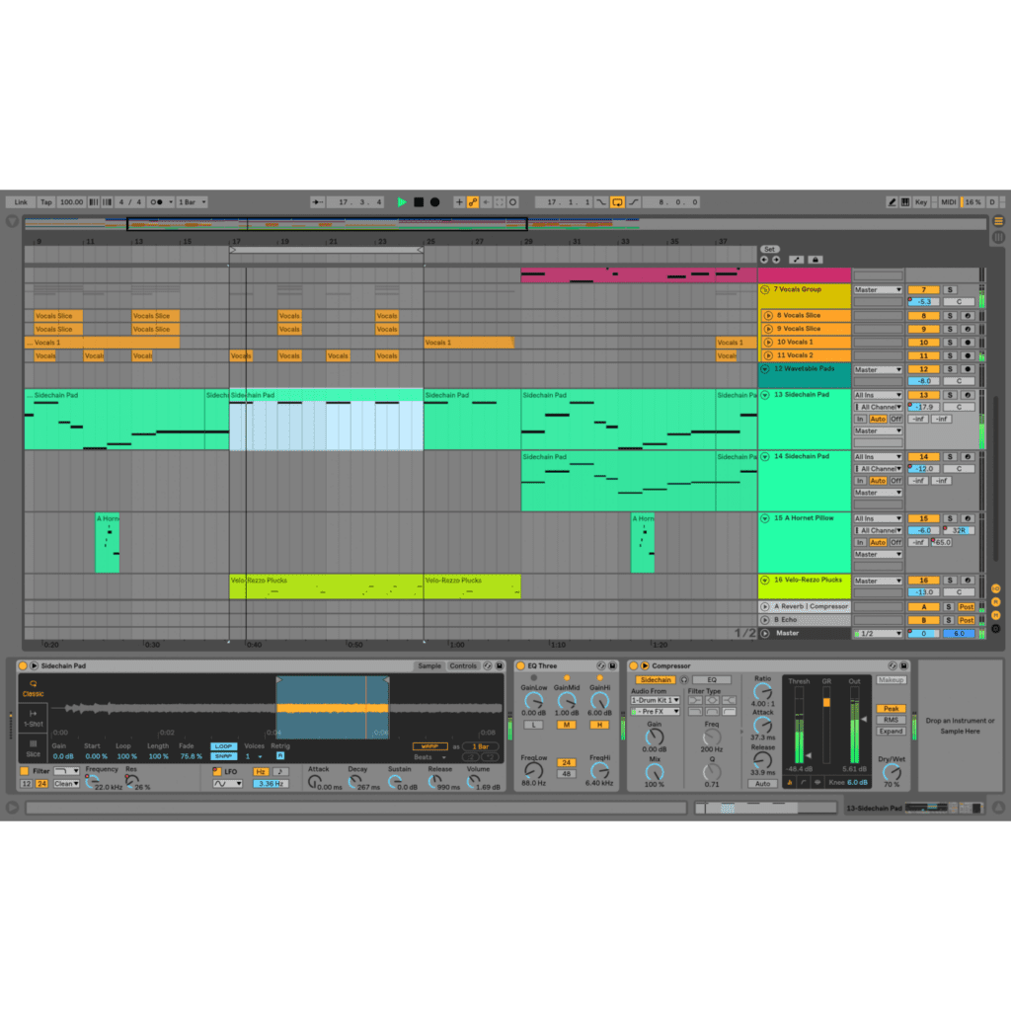
Task: Toggle the yellow Loop switch
Action: pos(618,201)
